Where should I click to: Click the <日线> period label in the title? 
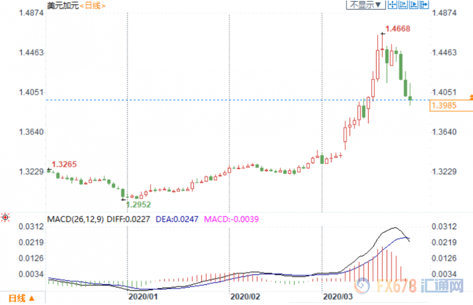(93, 5)
